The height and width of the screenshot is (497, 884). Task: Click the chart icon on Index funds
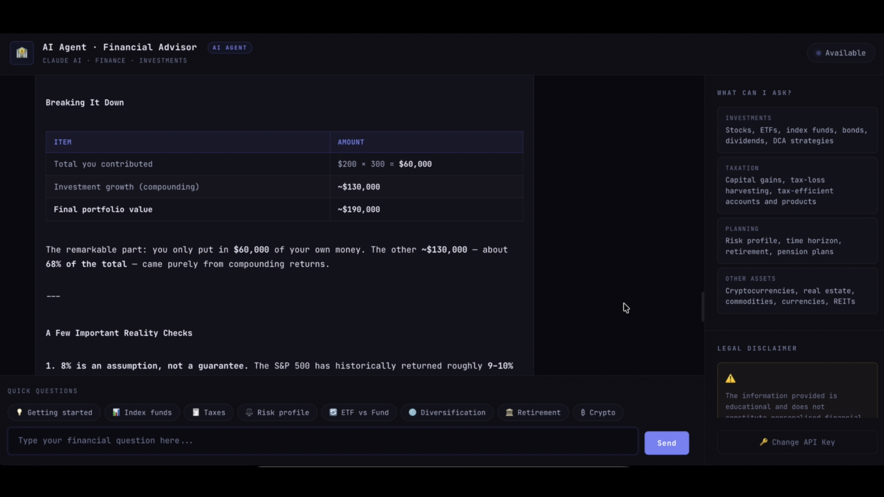(x=116, y=412)
